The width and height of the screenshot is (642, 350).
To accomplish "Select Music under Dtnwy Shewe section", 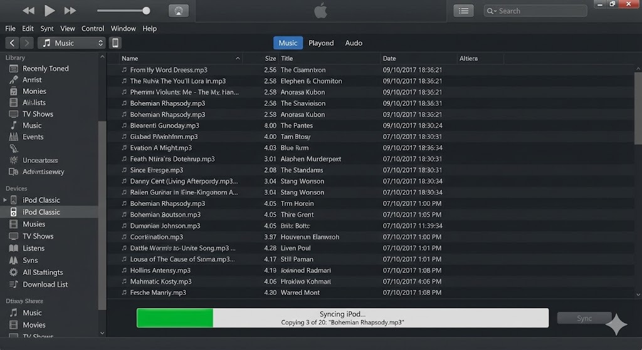I will [32, 313].
